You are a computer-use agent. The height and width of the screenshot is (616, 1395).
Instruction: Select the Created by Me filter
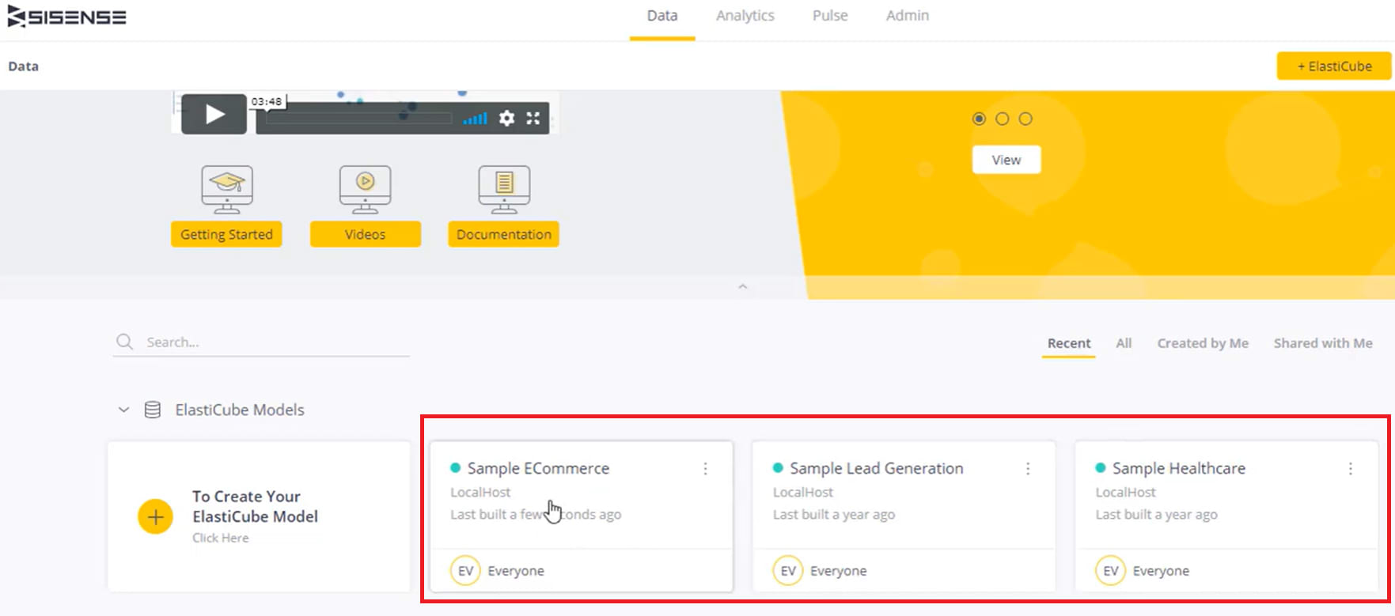1203,343
